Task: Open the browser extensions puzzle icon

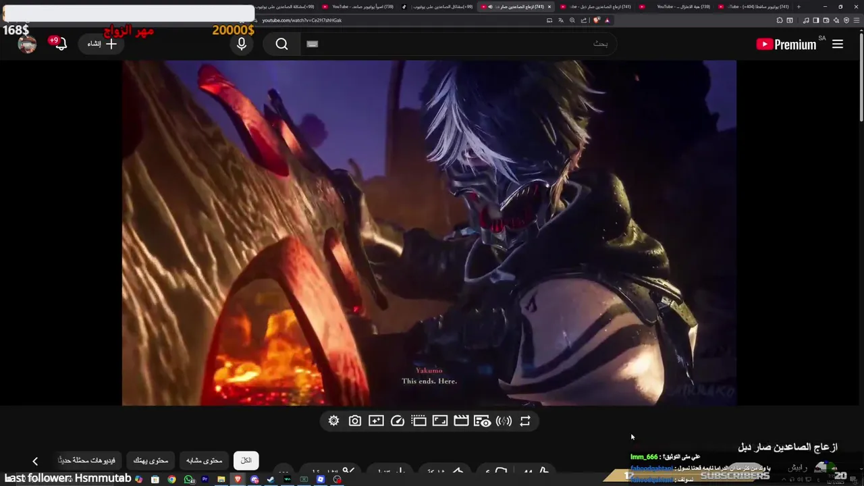Action: 780,20
